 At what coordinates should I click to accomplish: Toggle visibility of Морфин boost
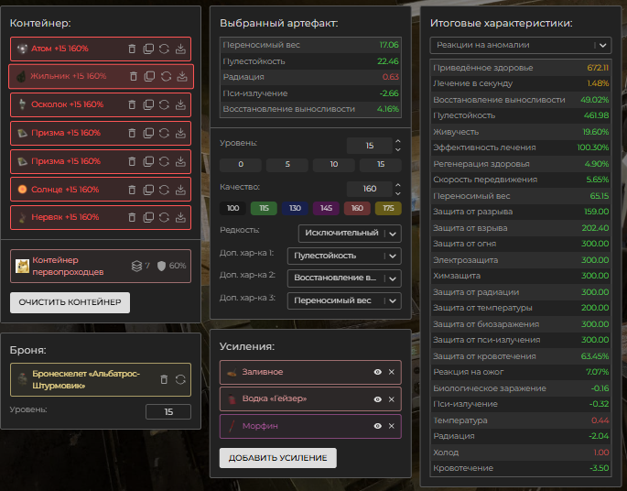(x=377, y=426)
